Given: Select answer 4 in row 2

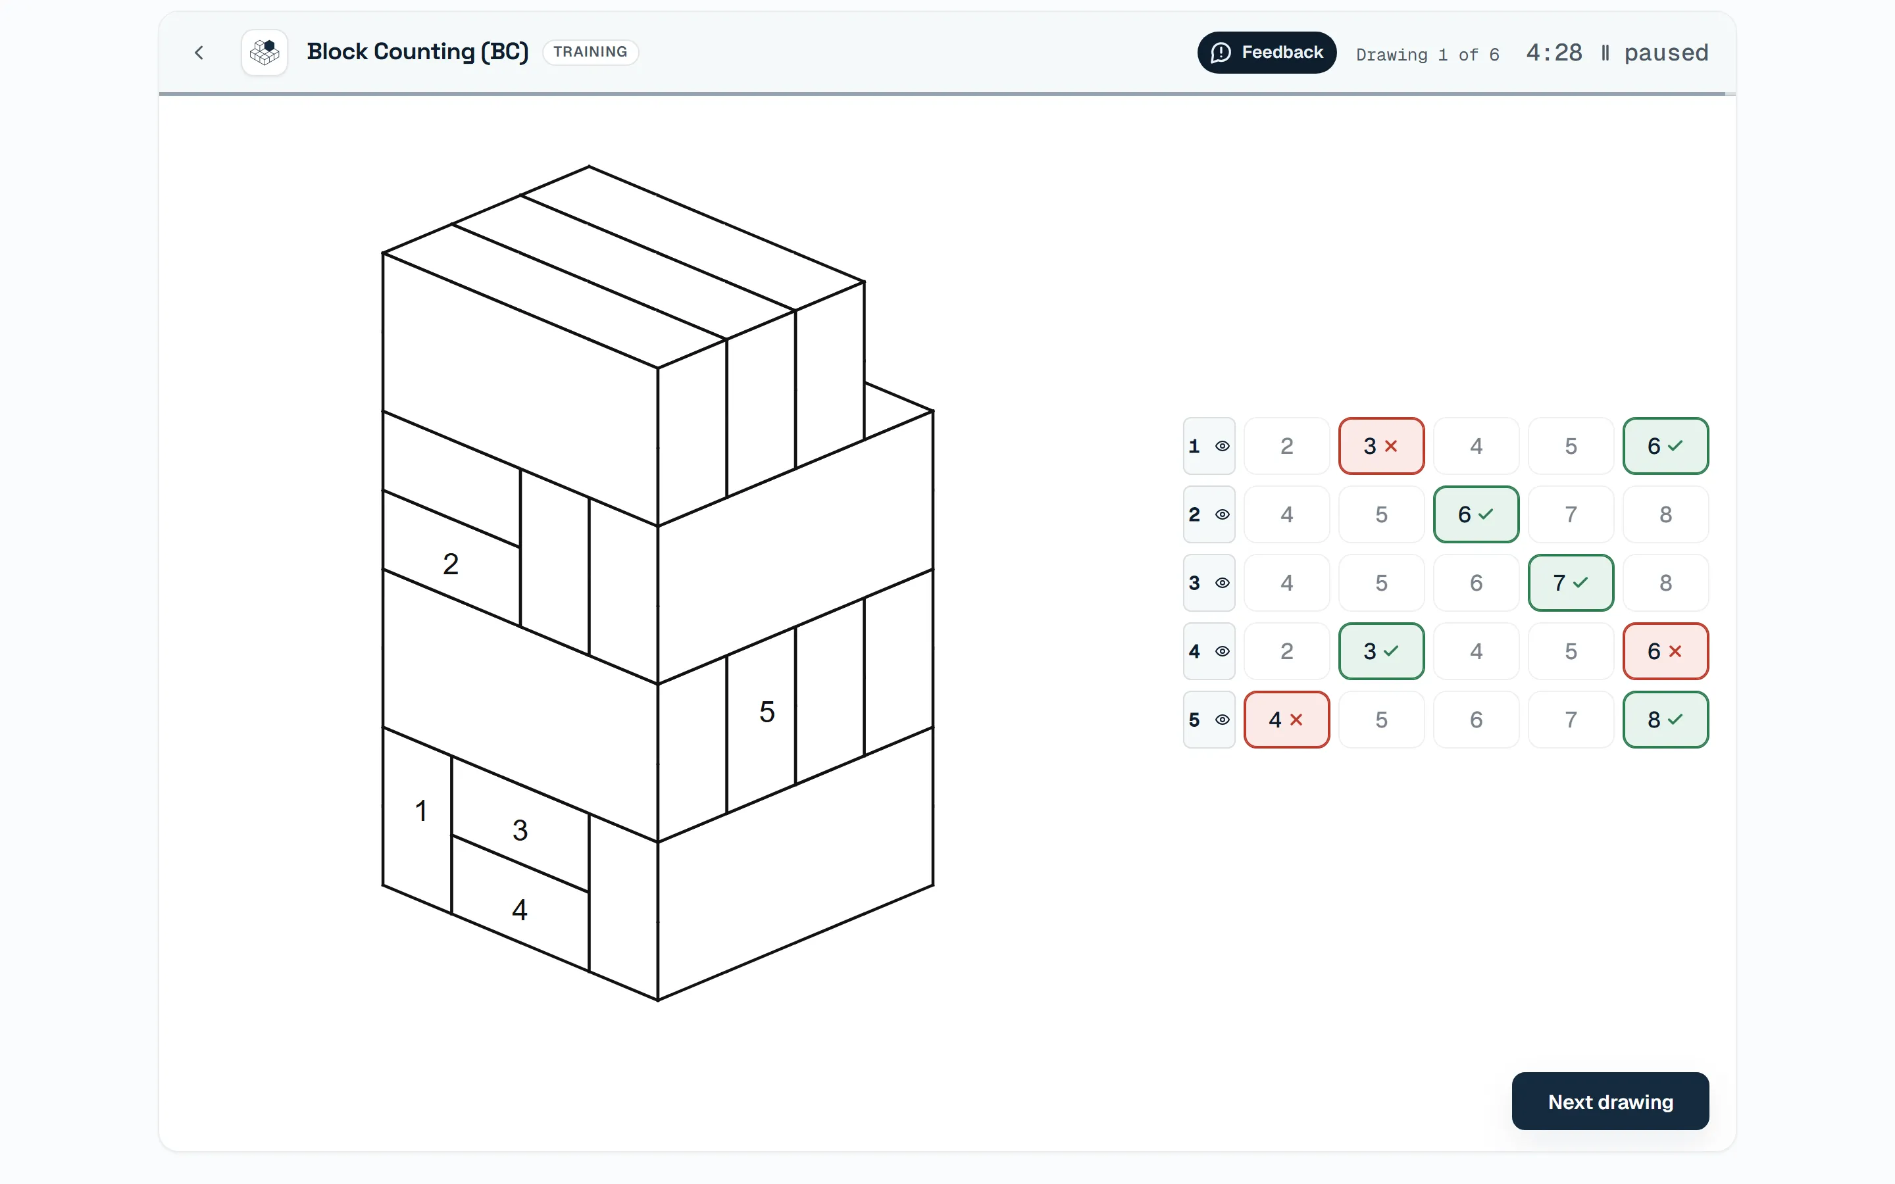Looking at the screenshot, I should (x=1286, y=514).
